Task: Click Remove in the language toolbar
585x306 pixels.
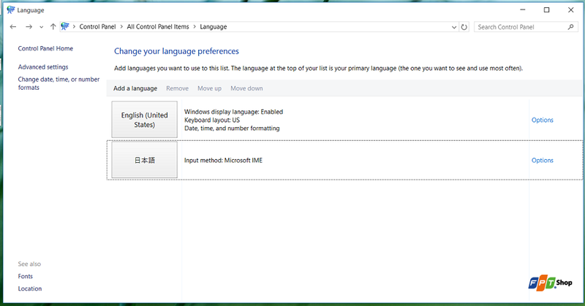Action: coord(177,88)
